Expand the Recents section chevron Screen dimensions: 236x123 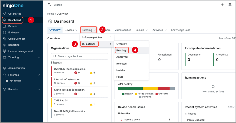pyautogui.click(x=39, y=89)
